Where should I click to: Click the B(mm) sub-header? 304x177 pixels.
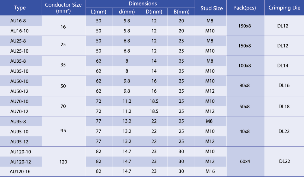click(x=181, y=12)
